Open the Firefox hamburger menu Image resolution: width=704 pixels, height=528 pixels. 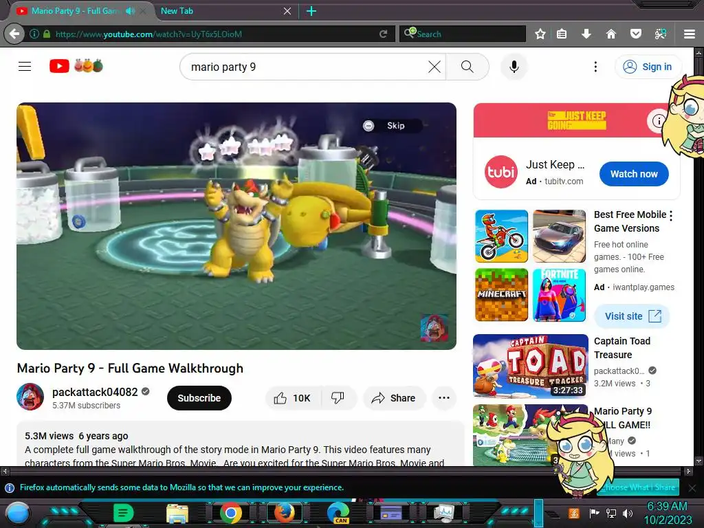point(689,34)
